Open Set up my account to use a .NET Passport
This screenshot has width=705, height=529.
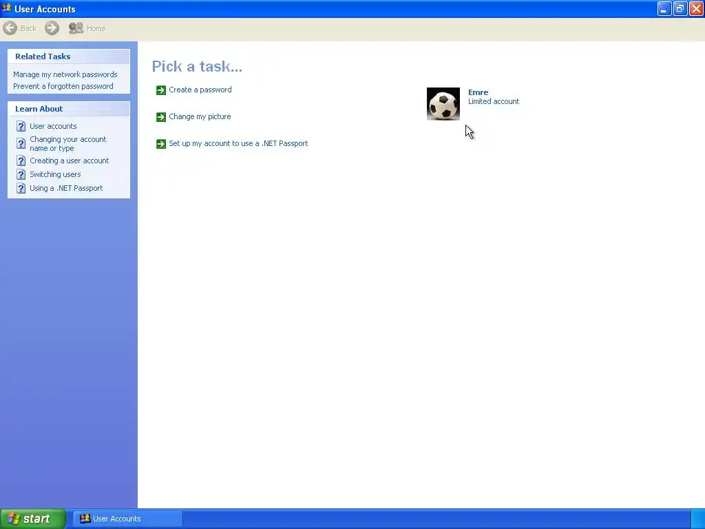tap(238, 143)
